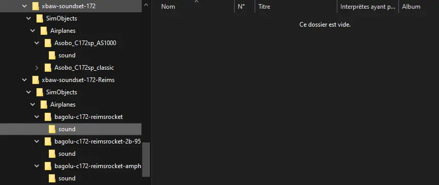Image resolution: width=439 pixels, height=185 pixels.
Task: Sort by Interprètes ayant participé column
Action: pyautogui.click(x=368, y=7)
